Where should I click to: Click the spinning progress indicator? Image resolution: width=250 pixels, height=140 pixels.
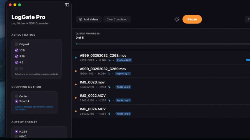coord(177,19)
